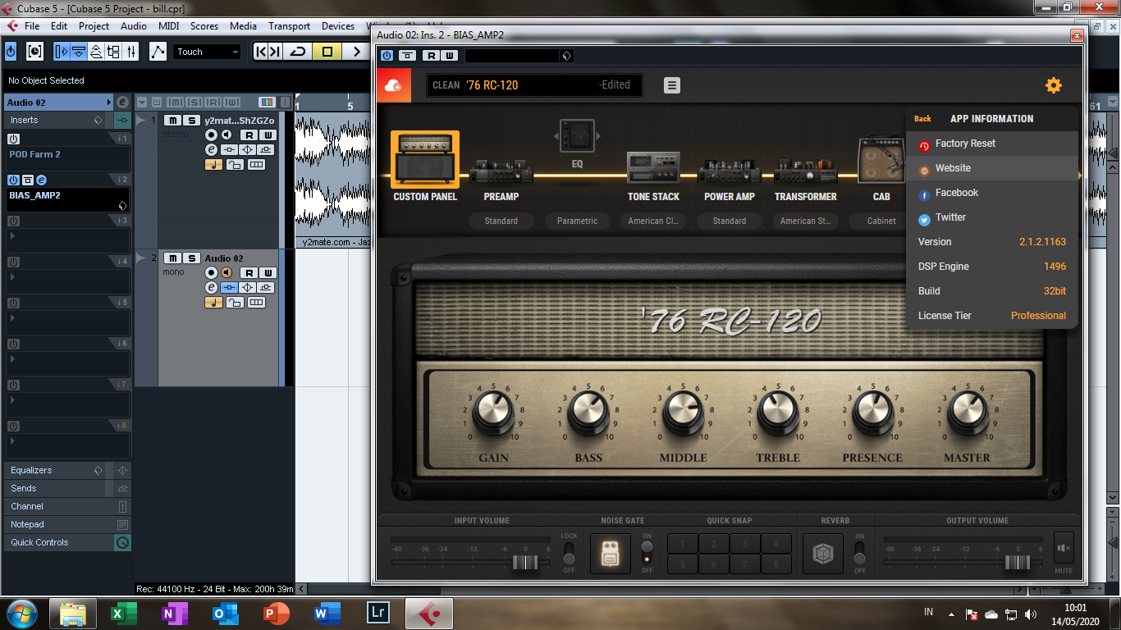Screen dimensions: 1121x630
Task: Enable record on the y2mate track
Action: [x=212, y=135]
